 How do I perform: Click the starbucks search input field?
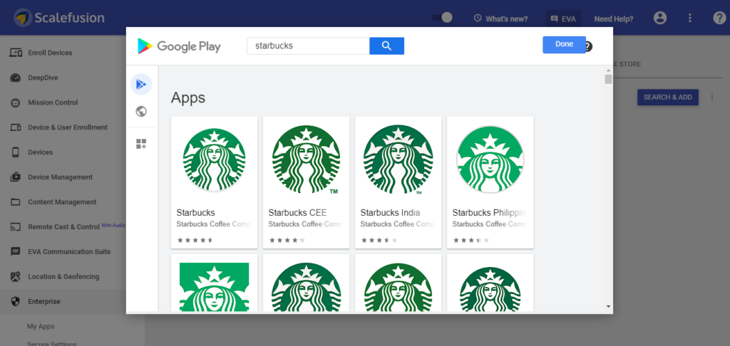point(308,46)
